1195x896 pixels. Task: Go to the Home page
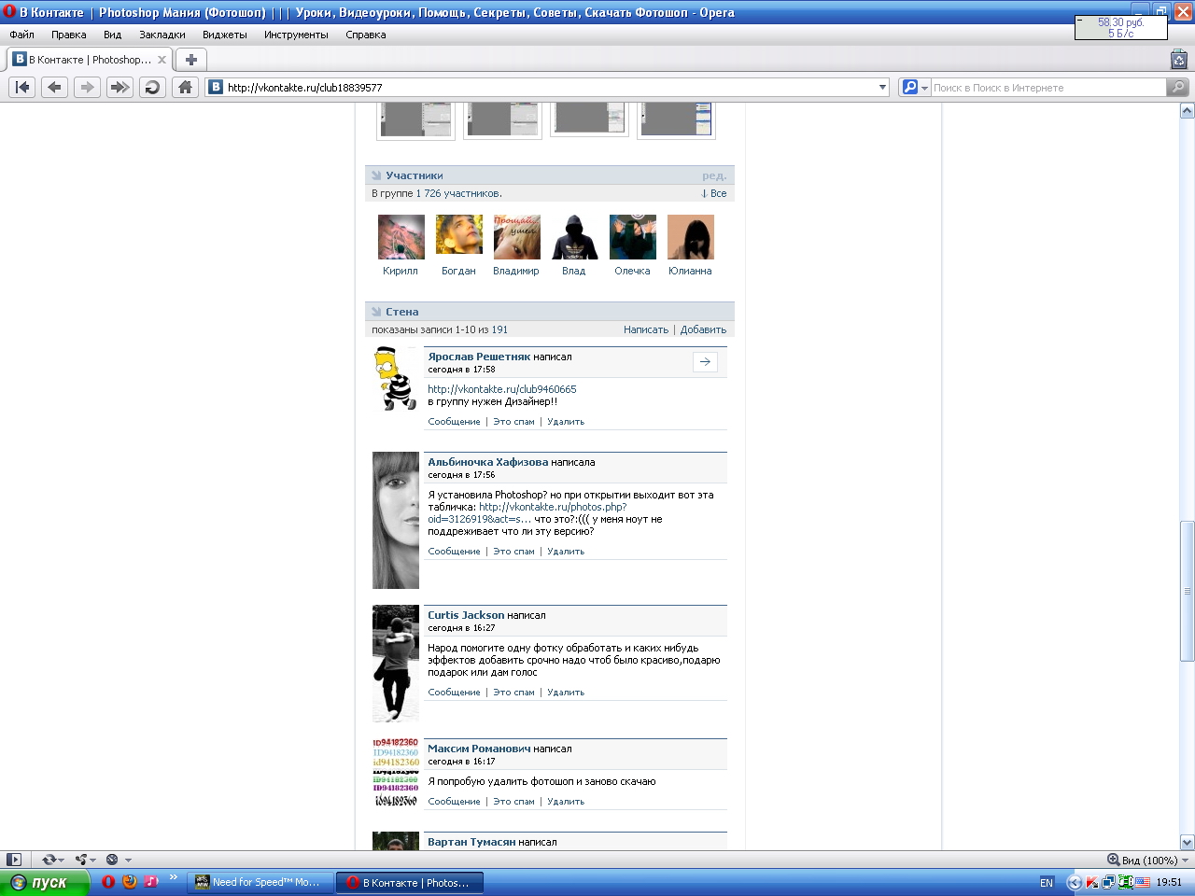(185, 87)
